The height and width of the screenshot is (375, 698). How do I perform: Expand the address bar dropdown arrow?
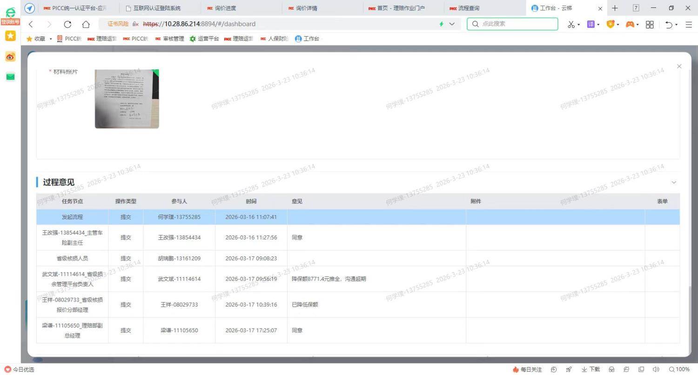tap(452, 24)
